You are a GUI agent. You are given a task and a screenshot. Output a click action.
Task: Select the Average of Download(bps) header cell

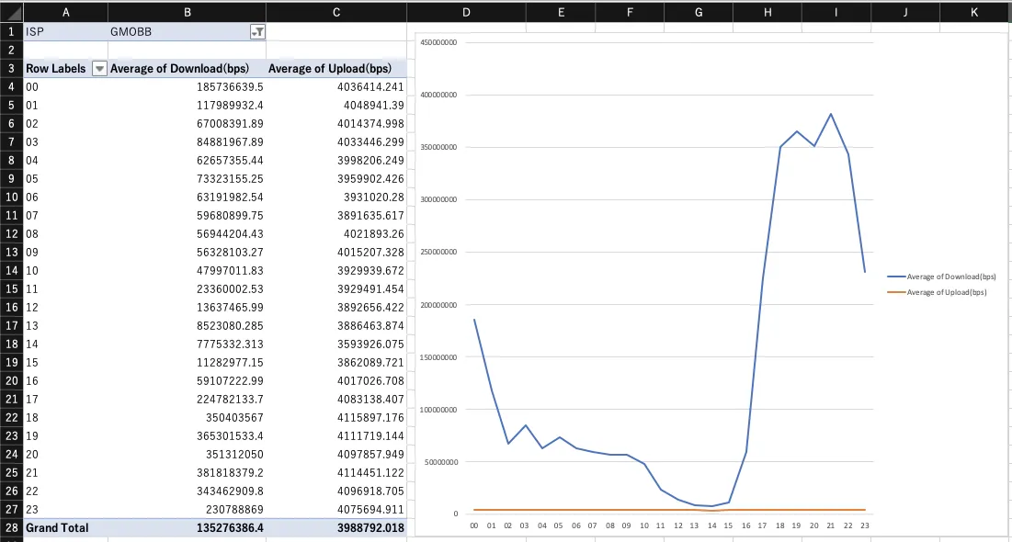pyautogui.click(x=187, y=69)
